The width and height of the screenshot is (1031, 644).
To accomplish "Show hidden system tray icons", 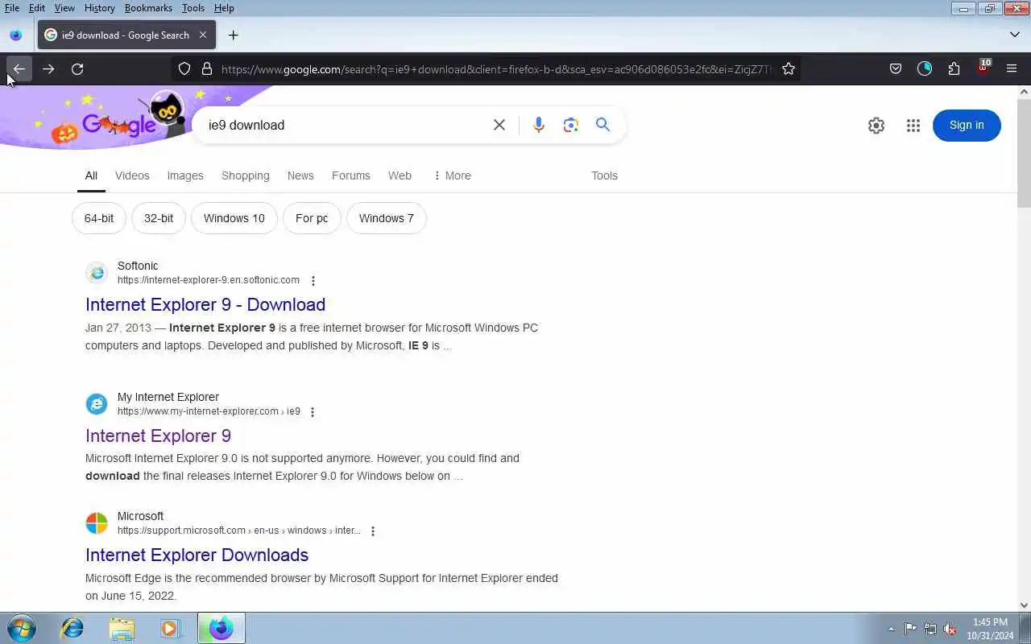I will 891,629.
